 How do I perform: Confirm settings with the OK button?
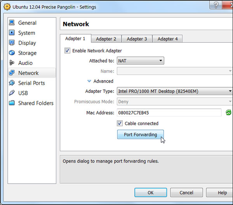[x=150, y=193]
